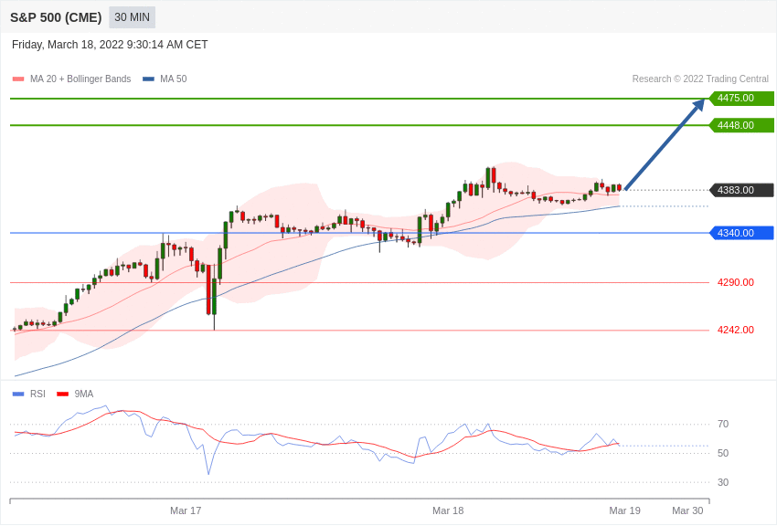
Task: Click the Mar 19 date axis label
Action: tap(625, 510)
